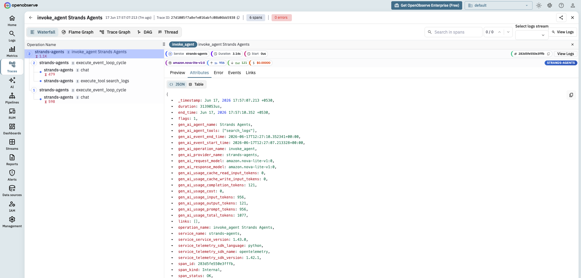Switch to the Thread view
581x278 pixels.
pyautogui.click(x=168, y=32)
